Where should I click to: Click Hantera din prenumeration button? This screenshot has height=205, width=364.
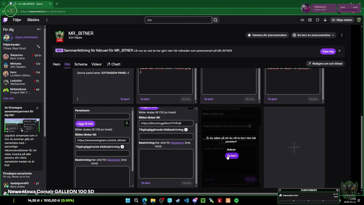pyautogui.click(x=267, y=35)
